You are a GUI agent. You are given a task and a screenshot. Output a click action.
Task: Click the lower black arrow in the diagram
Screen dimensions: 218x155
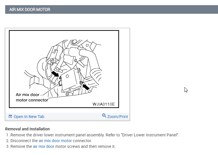(86, 87)
